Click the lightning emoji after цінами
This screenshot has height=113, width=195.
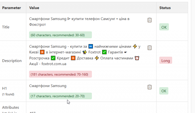135,46
